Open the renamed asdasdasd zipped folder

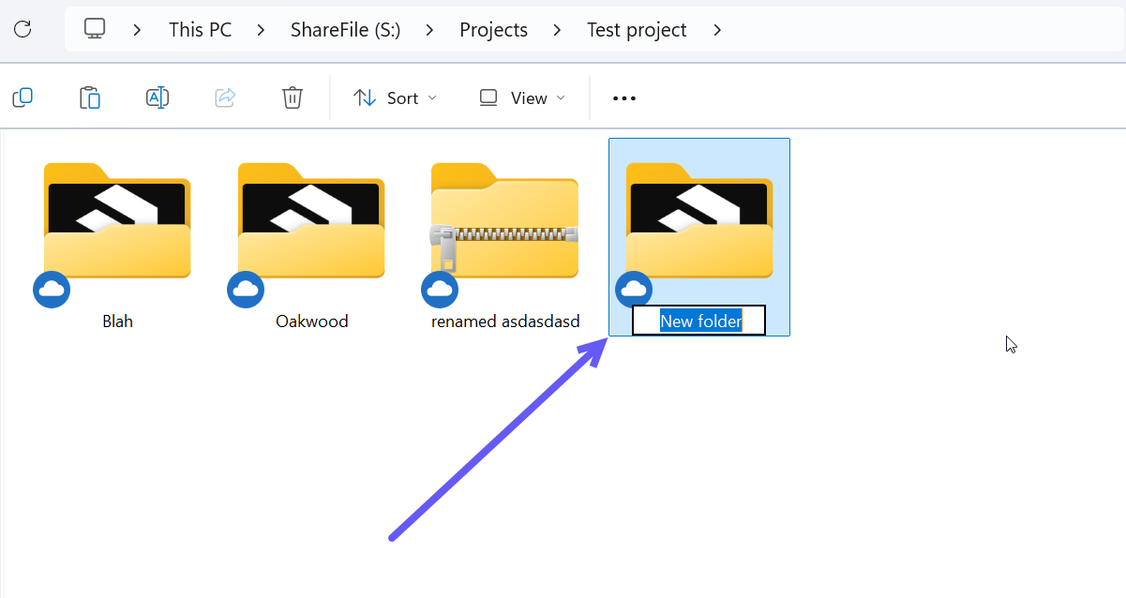[x=504, y=222]
